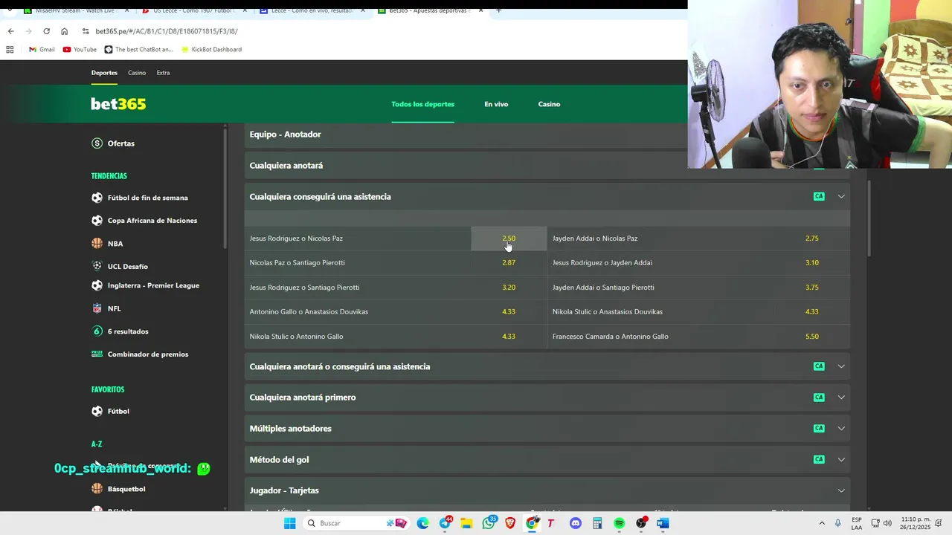Collapse Cualquiera conseguirá una asistencia section

tap(841, 196)
